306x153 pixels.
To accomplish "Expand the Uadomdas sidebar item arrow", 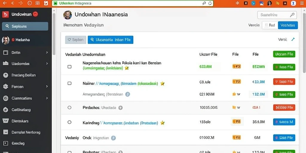I will click(47, 64).
